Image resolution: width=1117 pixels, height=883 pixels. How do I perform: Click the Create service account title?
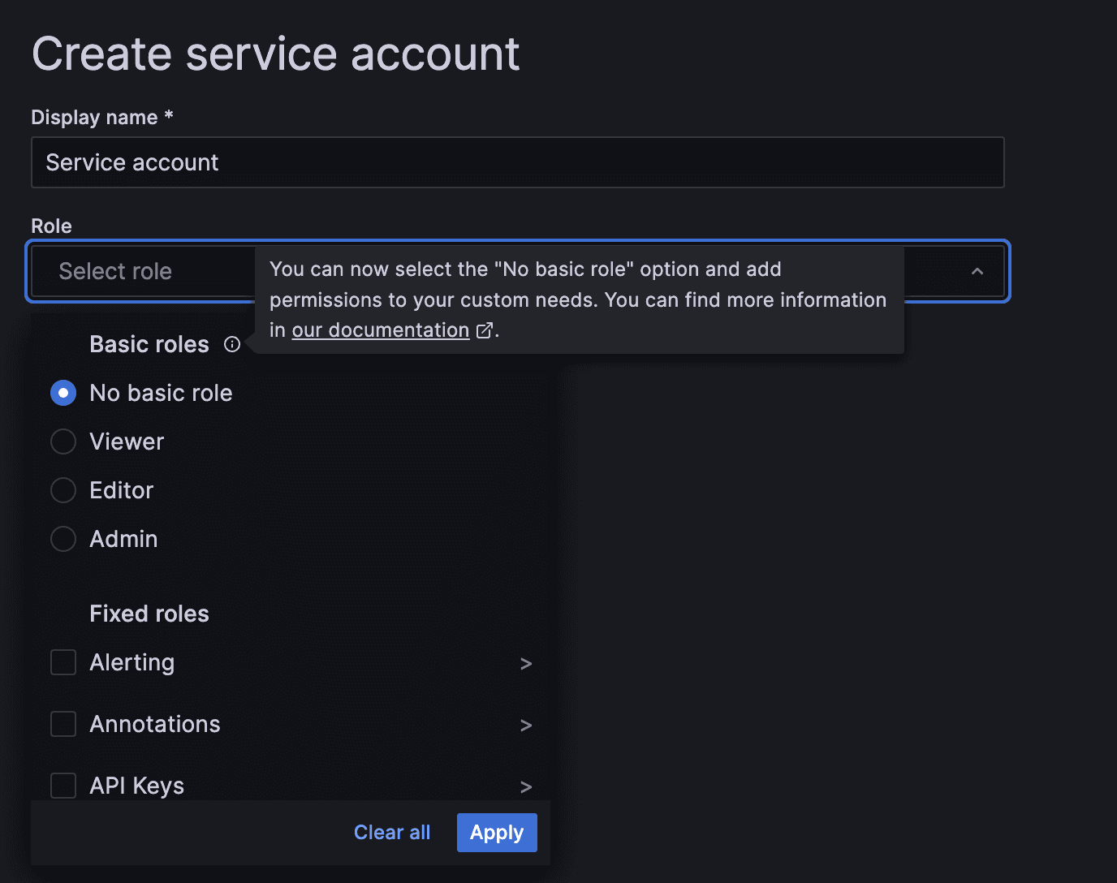[x=276, y=54]
